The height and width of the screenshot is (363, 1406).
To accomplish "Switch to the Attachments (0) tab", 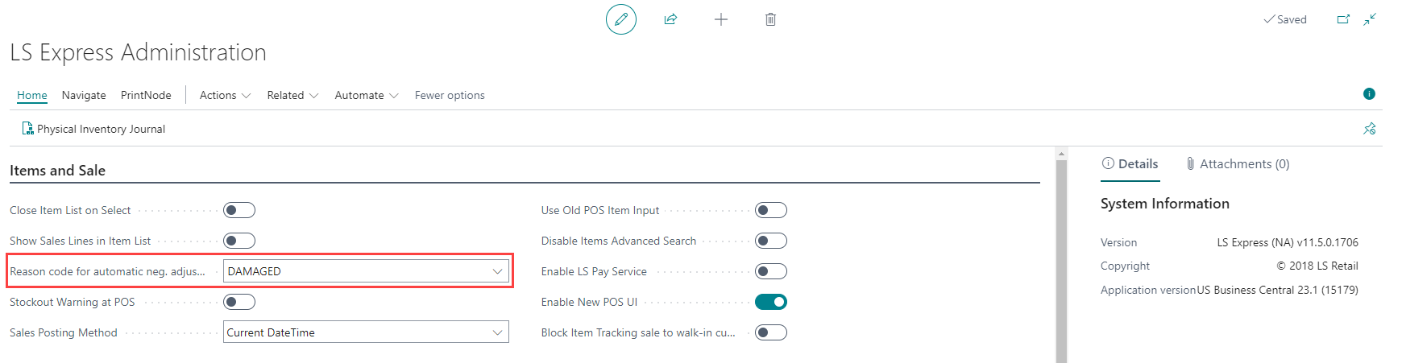I will point(1238,164).
